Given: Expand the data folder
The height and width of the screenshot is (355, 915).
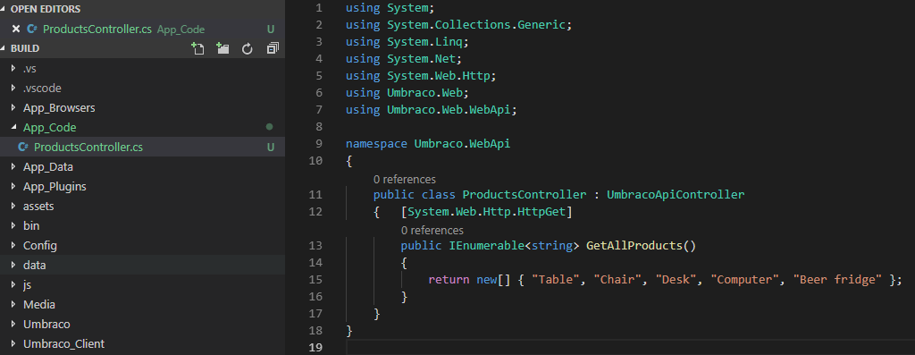Looking at the screenshot, I should click(14, 265).
